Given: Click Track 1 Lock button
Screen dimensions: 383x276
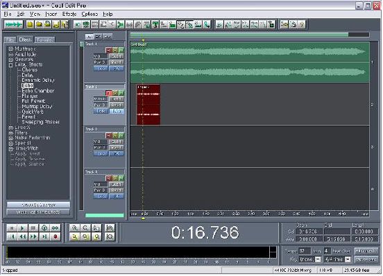Looking at the screenshot, I should pos(101,69).
